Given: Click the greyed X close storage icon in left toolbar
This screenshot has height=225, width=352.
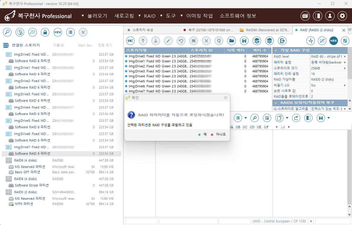Looking at the screenshot, I should (83, 32).
